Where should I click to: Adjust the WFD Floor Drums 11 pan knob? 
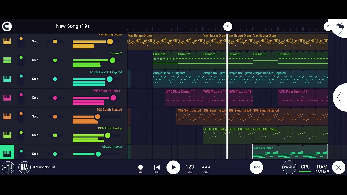[55, 97]
